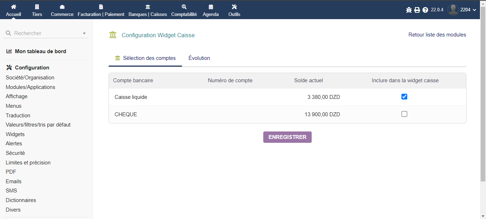Include CHEQUE account in the widget caisse
This screenshot has width=486, height=219.
[x=404, y=114]
